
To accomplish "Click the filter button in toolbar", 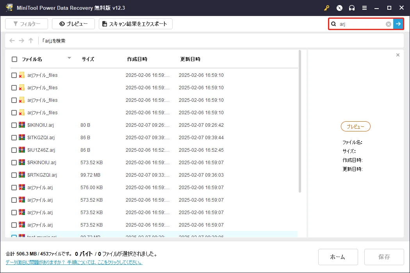I will pyautogui.click(x=27, y=24).
